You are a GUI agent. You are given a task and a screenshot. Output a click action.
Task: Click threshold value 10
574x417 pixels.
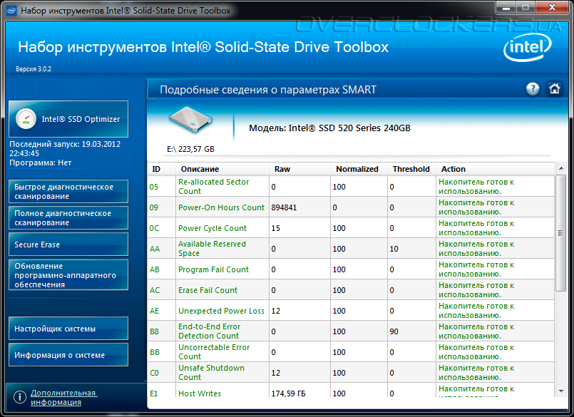point(394,249)
